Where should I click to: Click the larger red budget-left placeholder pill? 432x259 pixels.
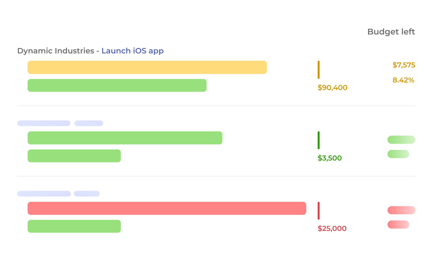pos(401,210)
